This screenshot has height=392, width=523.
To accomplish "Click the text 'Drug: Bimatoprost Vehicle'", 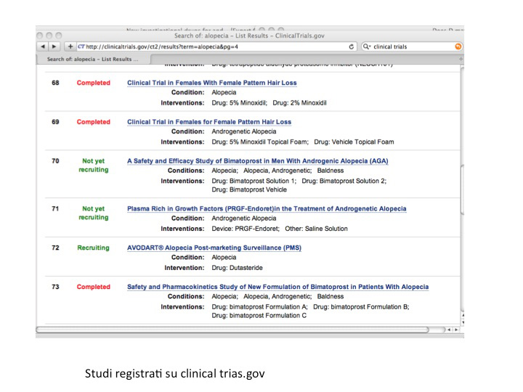I will coord(249,189).
